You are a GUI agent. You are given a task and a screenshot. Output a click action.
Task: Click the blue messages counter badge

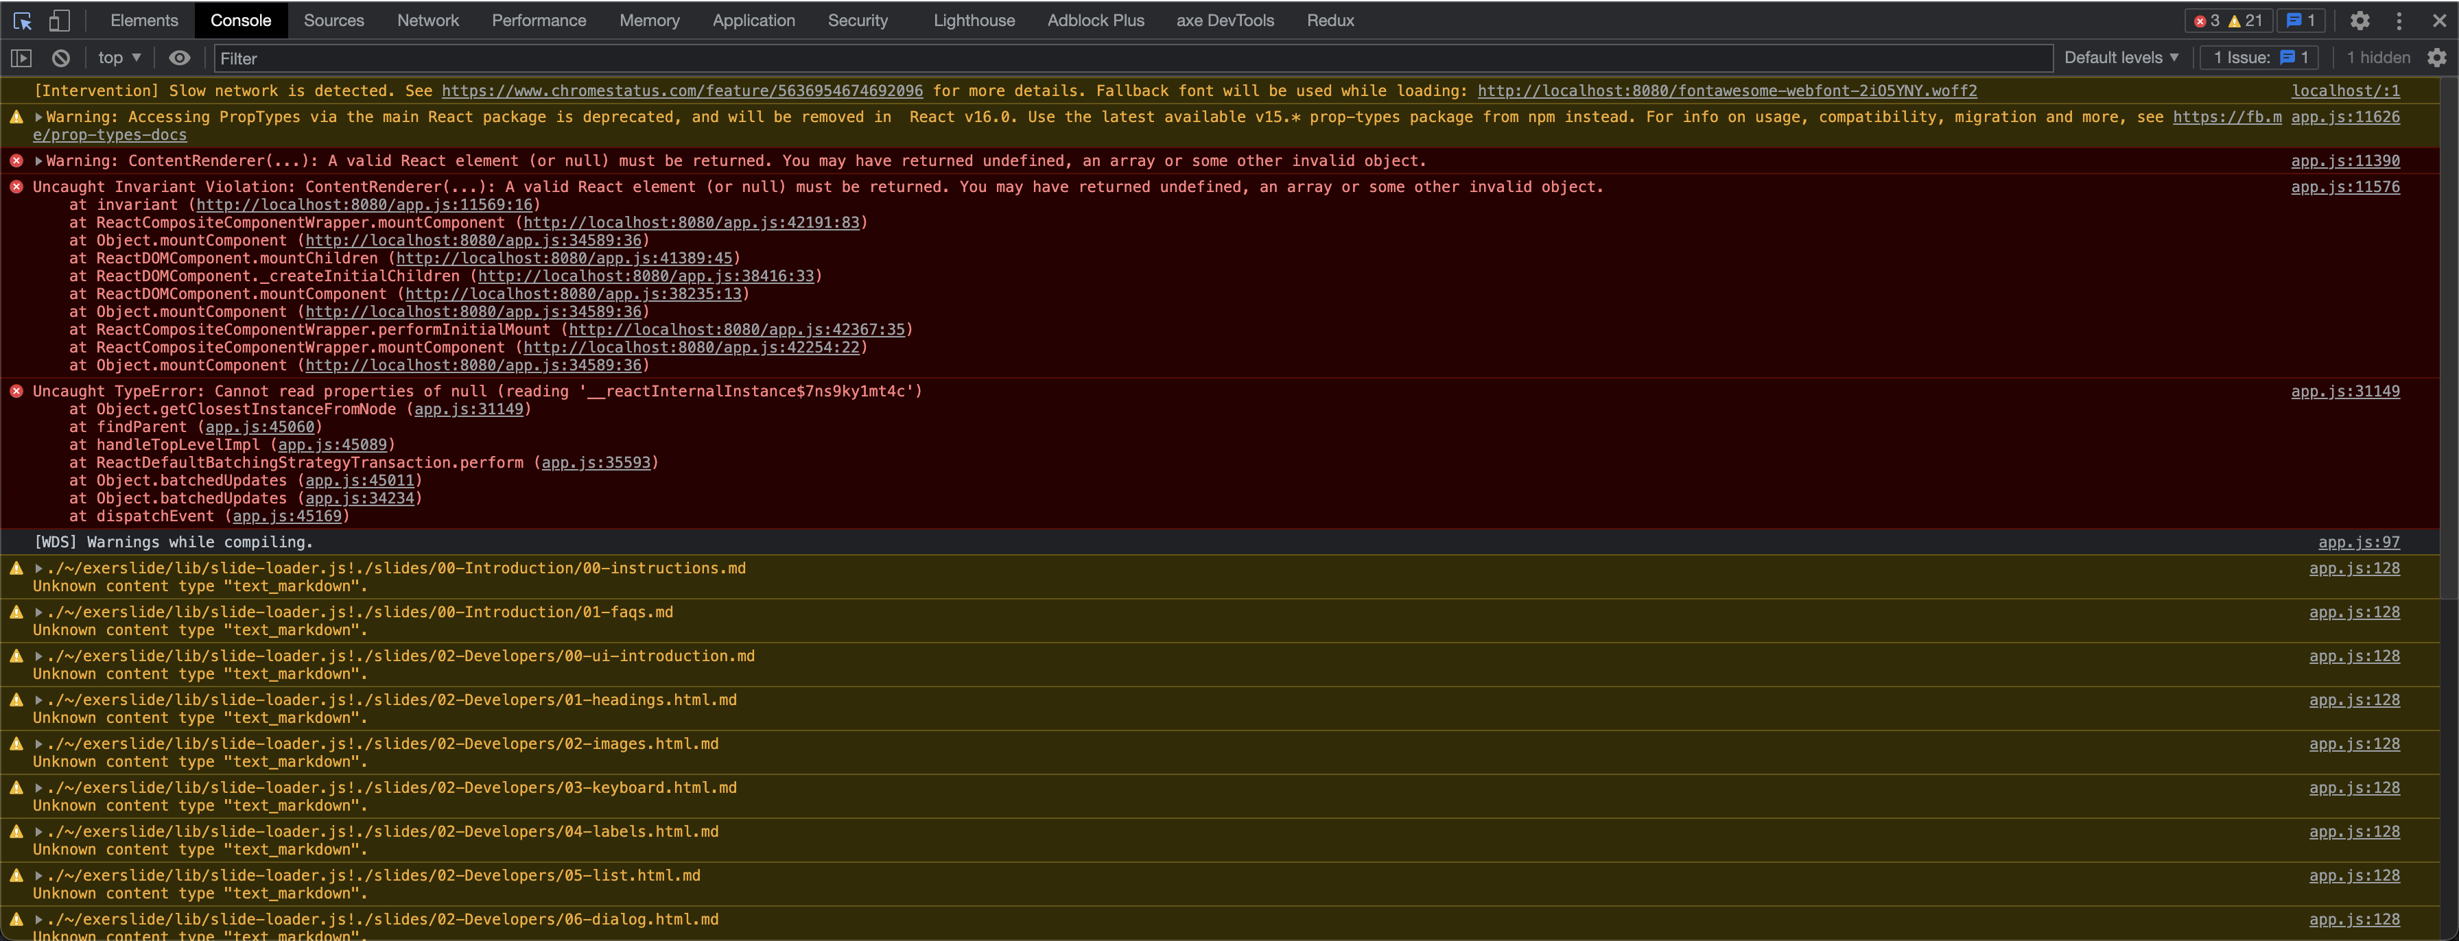[2301, 20]
